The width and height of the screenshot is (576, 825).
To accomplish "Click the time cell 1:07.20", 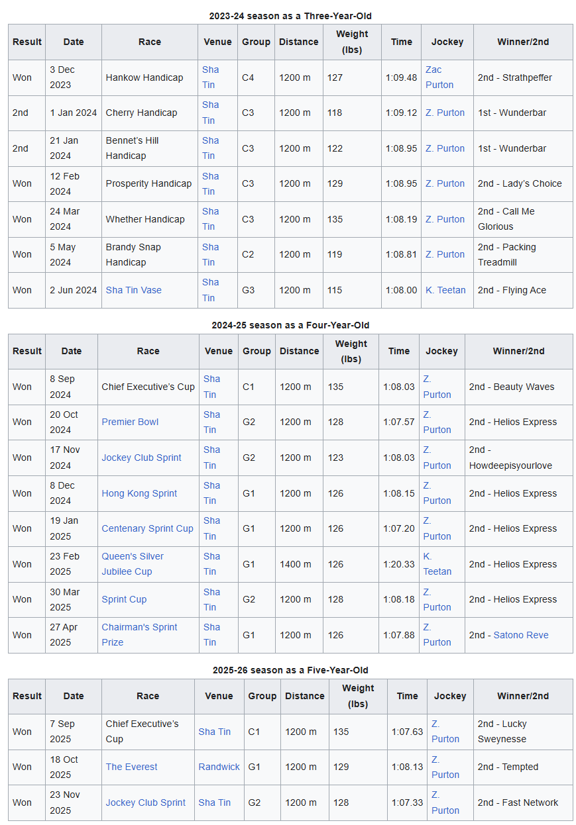I will 398,528.
